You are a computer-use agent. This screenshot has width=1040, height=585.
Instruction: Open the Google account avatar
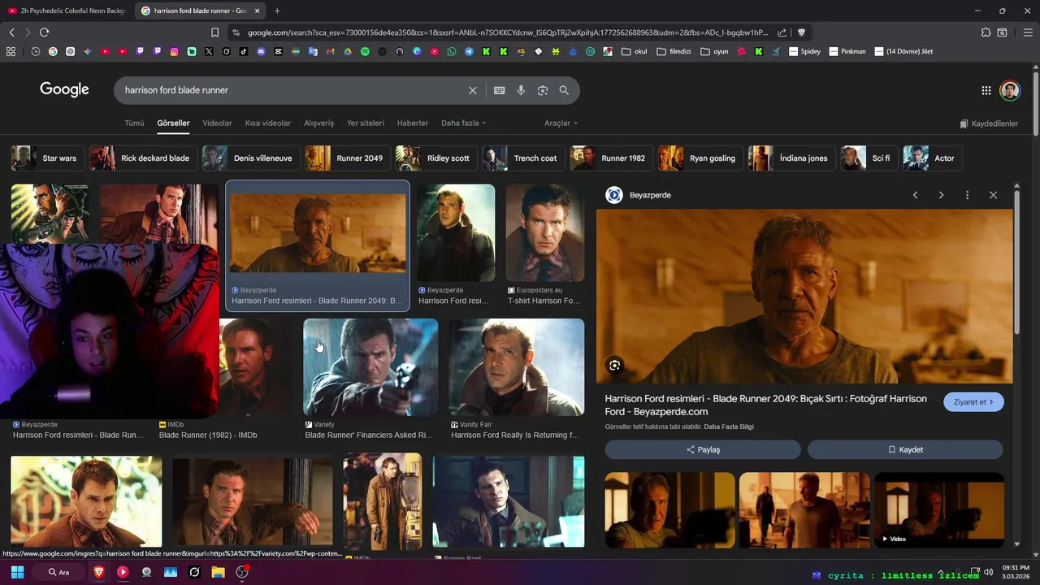[1010, 90]
